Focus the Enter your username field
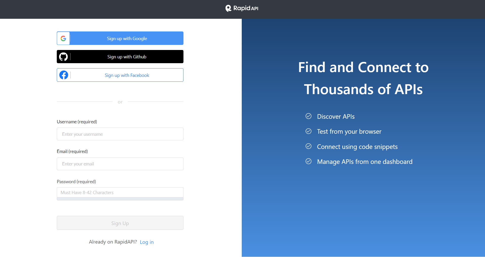Screen dimensions: 485x257 click(x=120, y=134)
